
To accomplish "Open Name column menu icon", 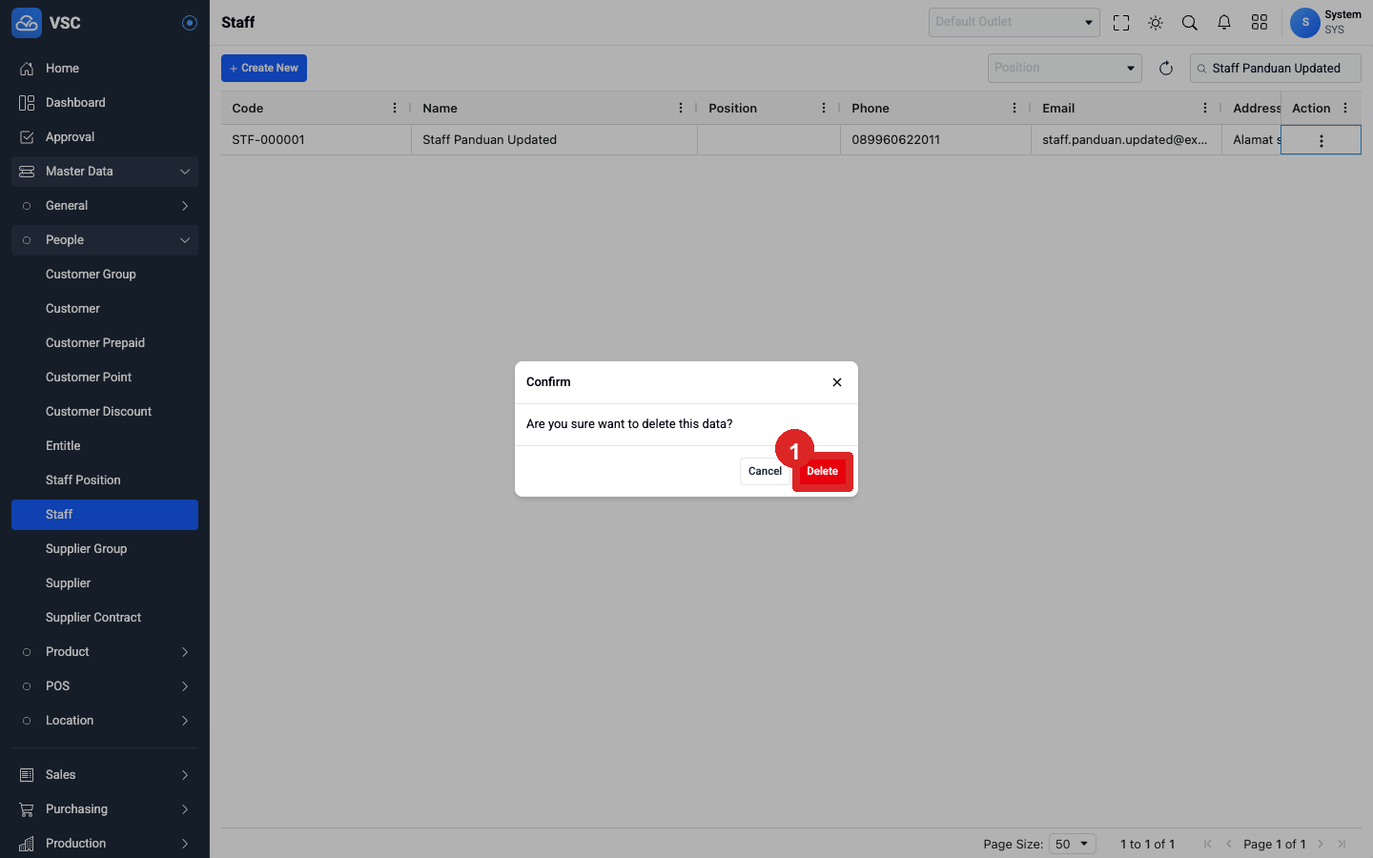I will click(x=681, y=108).
